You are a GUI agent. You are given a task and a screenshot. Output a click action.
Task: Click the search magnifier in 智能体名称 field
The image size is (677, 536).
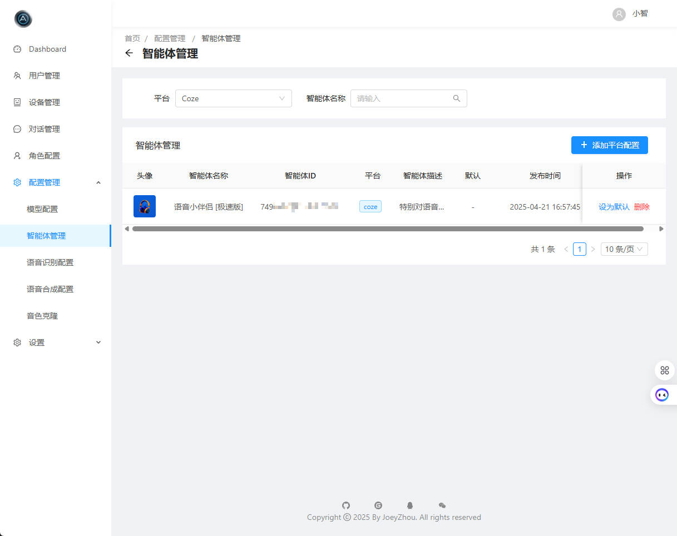(457, 98)
